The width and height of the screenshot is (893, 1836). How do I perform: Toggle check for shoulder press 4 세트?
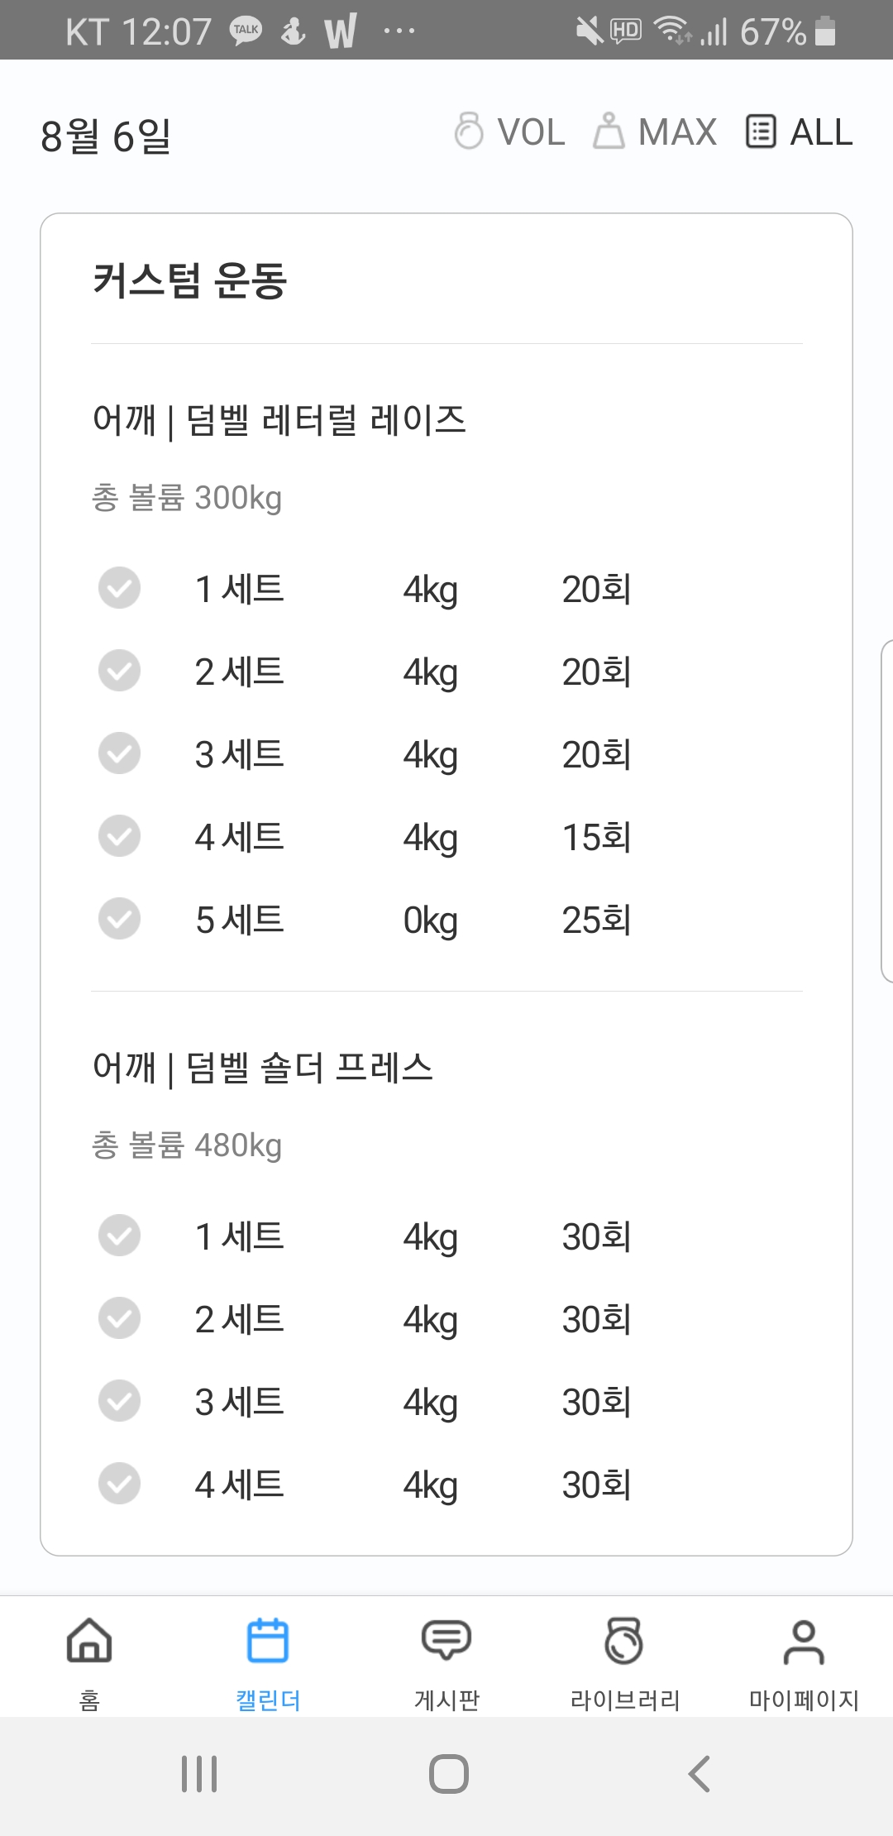[x=120, y=1484]
